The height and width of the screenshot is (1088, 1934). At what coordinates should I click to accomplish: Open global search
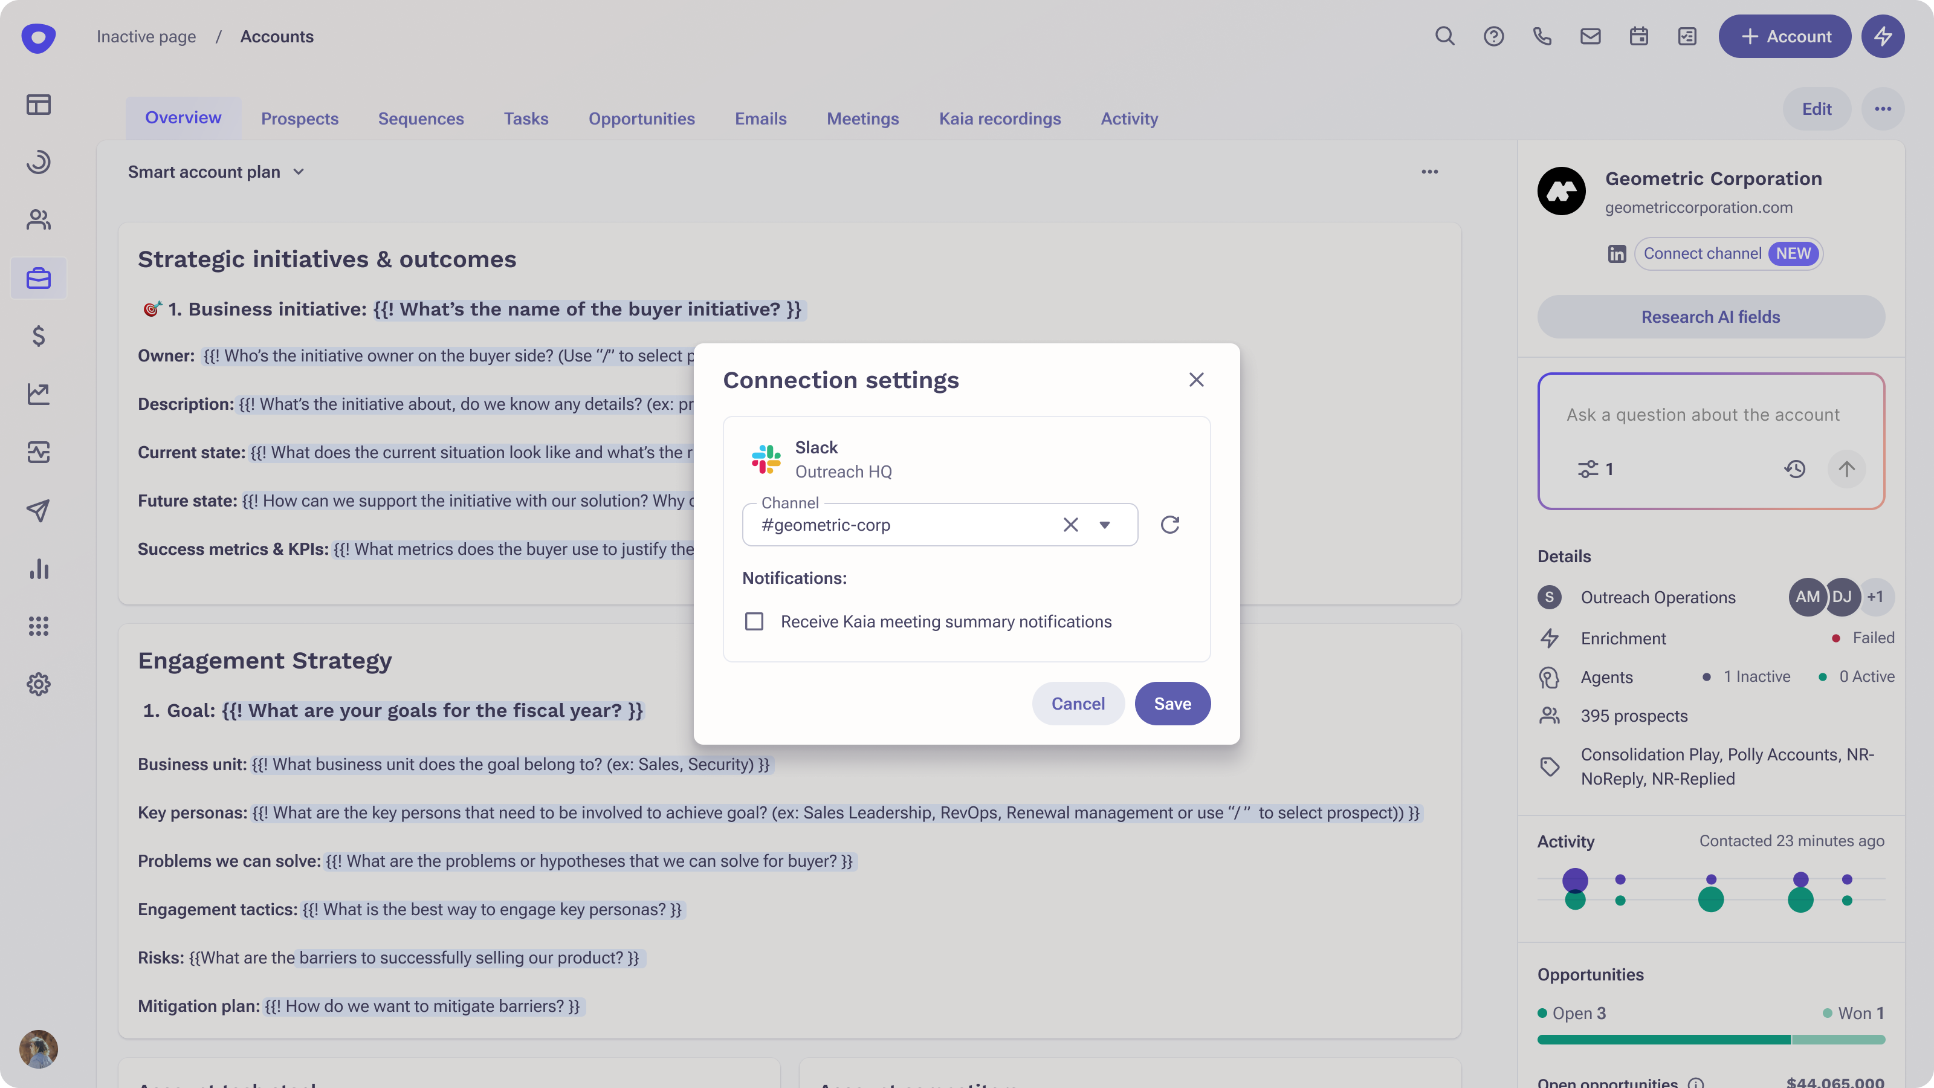point(1445,36)
